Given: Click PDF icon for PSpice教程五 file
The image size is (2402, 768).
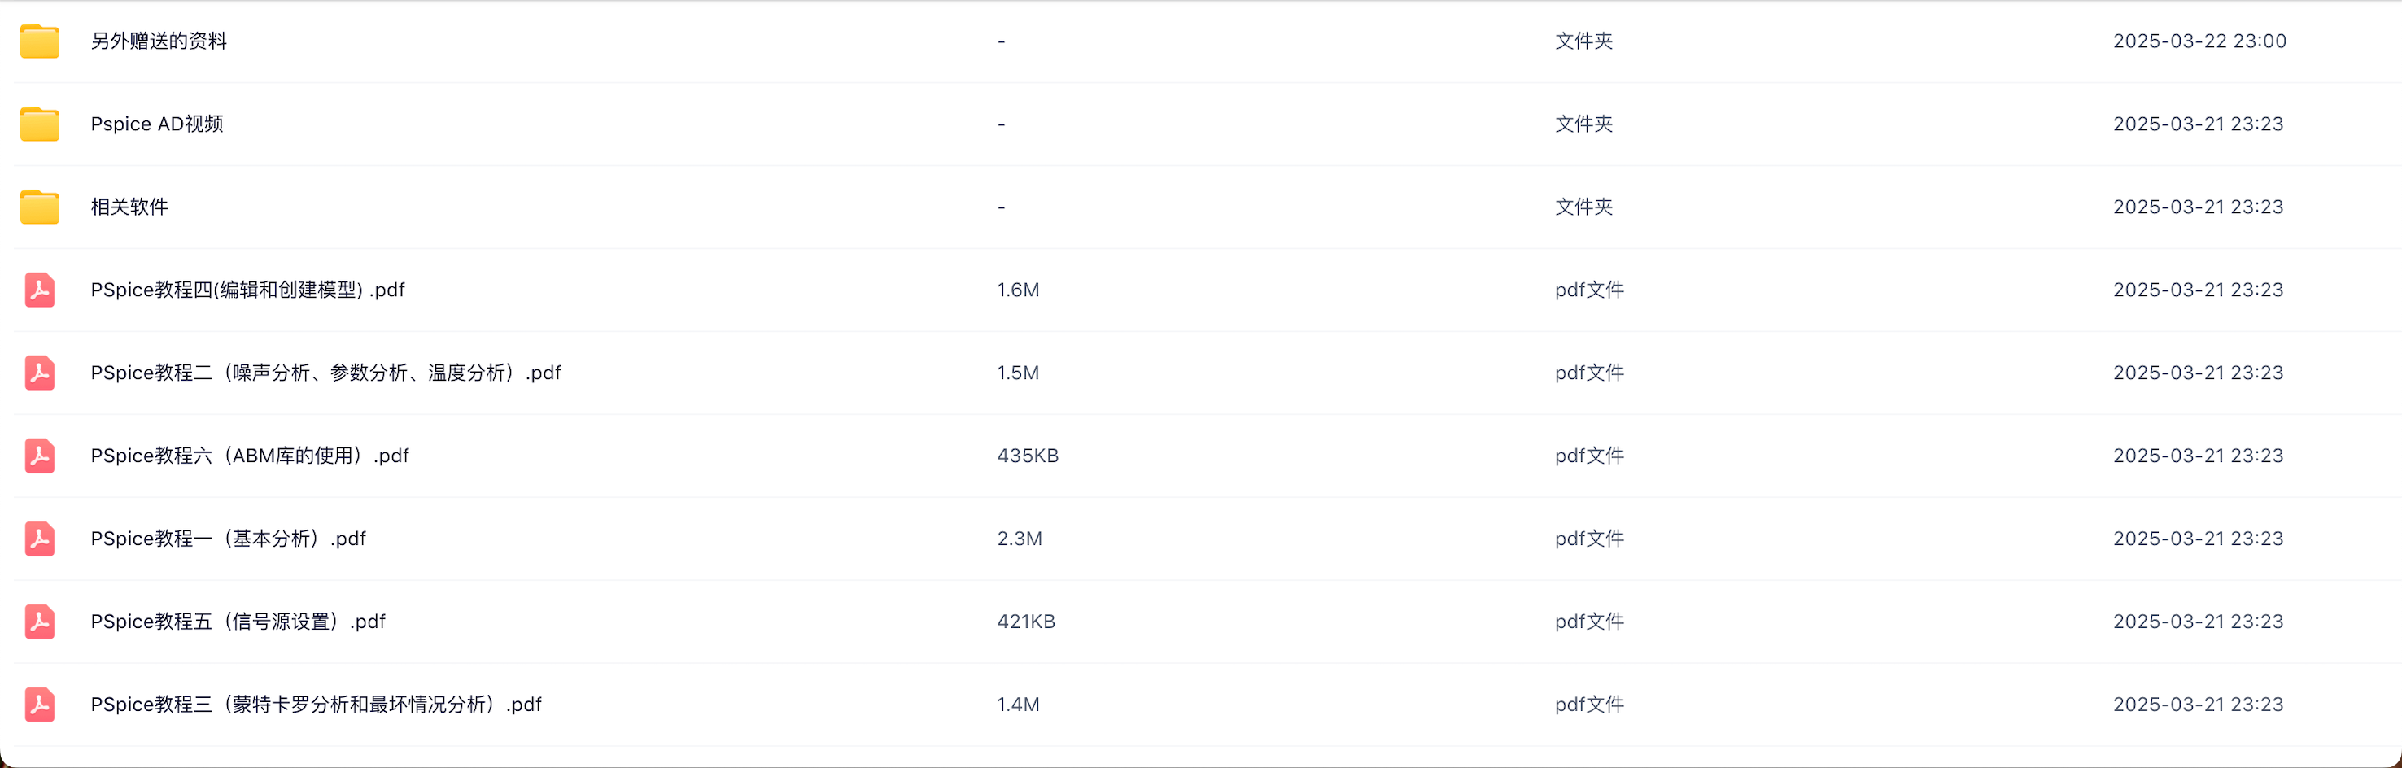Looking at the screenshot, I should [39, 622].
